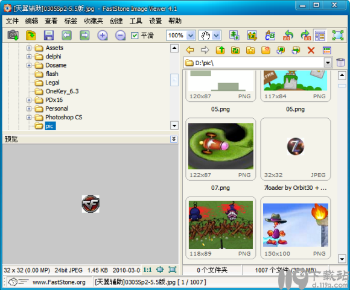Click the resize image icon
Image resolution: width=350 pixels, height=290 pixels.
(x=234, y=35)
